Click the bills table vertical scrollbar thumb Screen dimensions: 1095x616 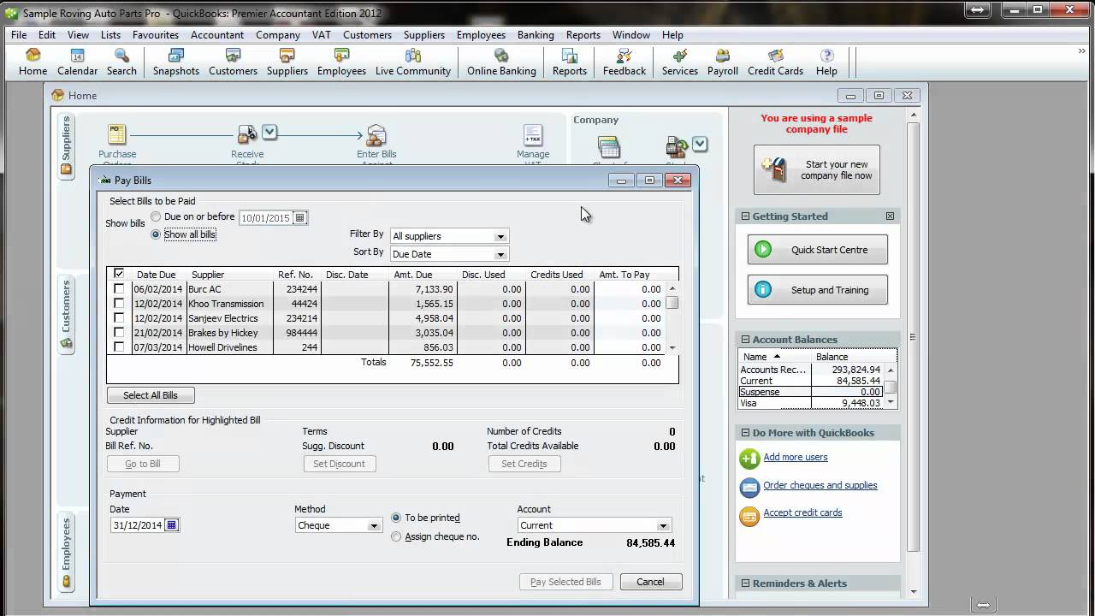(x=672, y=302)
